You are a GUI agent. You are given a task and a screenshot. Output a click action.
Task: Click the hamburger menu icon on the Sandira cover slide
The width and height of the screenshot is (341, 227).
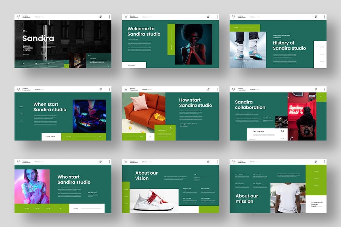(x=100, y=17)
